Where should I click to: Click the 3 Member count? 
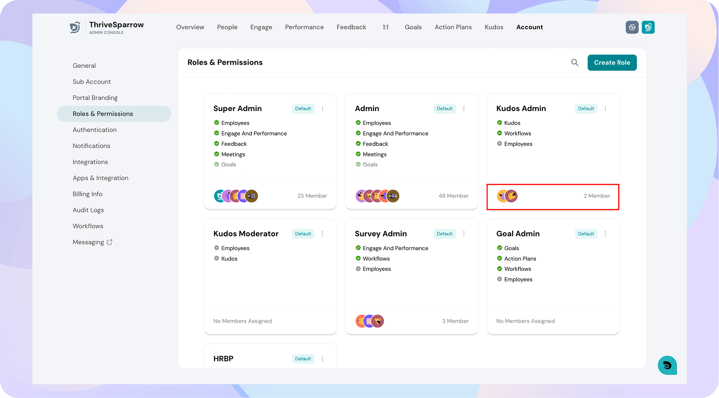456,321
